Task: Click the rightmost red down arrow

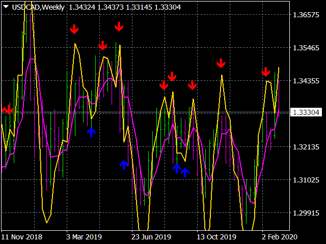Action: tap(265, 72)
